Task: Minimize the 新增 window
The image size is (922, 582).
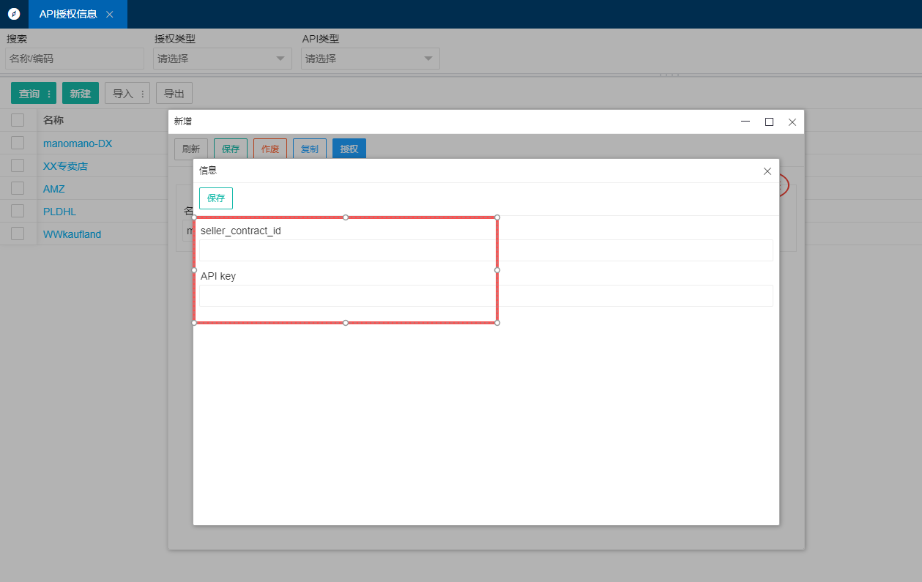Action: click(x=746, y=122)
